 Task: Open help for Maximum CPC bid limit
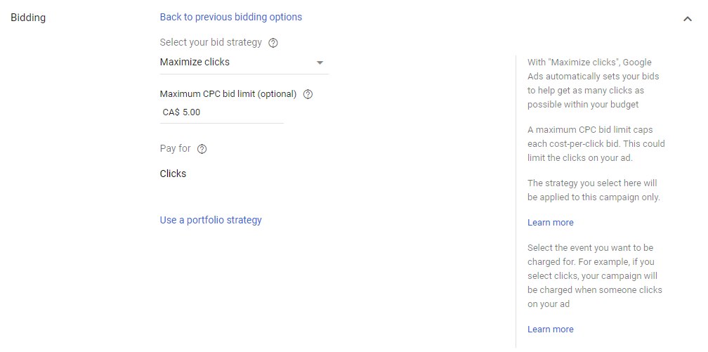click(x=308, y=94)
